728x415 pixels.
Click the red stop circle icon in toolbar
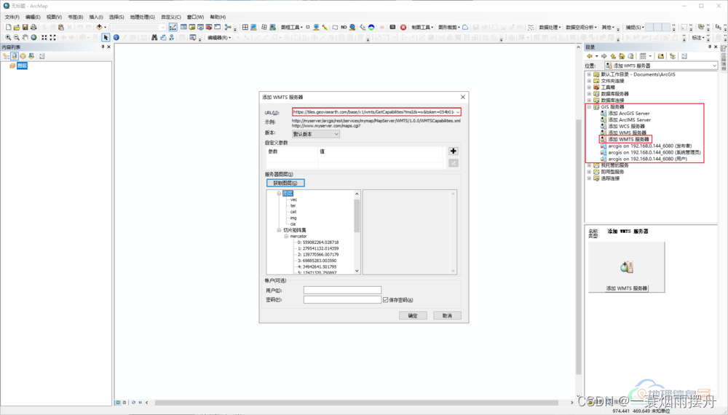click(x=403, y=28)
